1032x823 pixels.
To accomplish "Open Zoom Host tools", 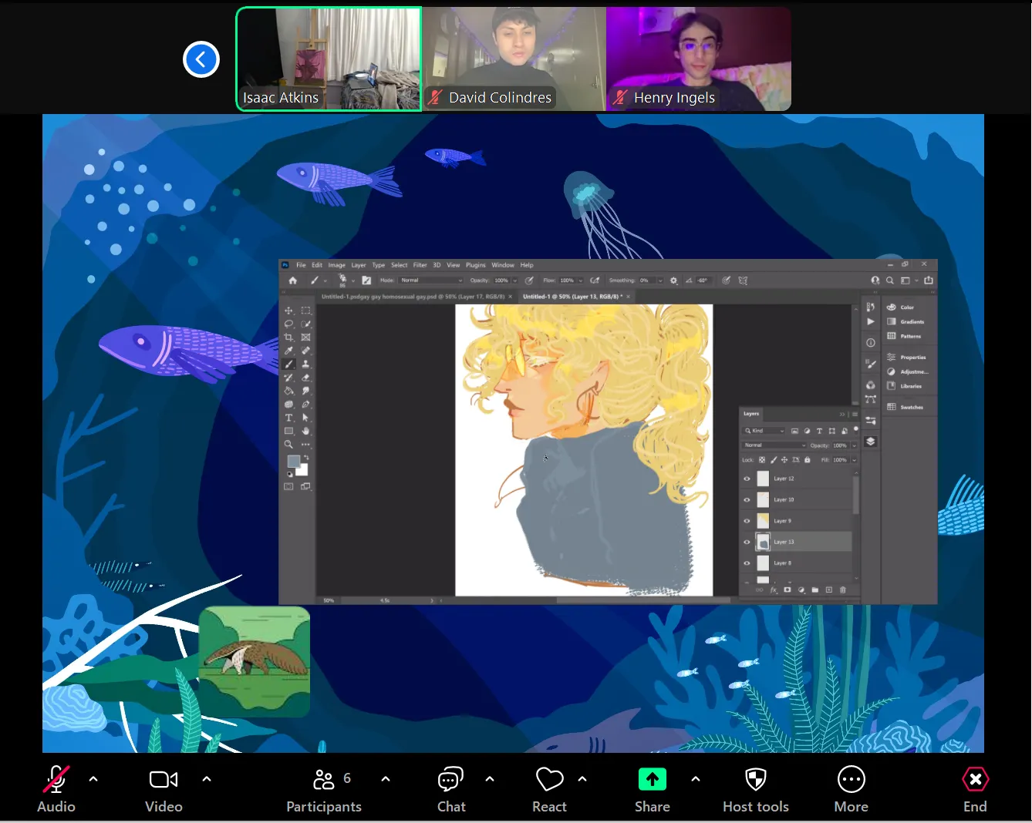I will [x=756, y=790].
